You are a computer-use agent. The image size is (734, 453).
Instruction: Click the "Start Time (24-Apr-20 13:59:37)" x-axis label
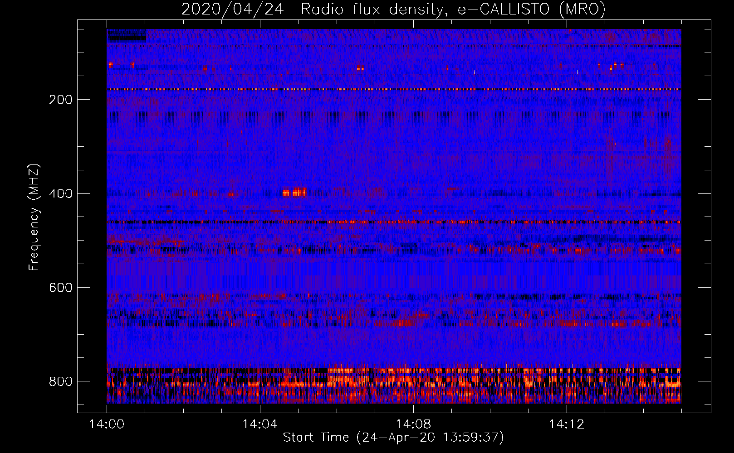pyautogui.click(x=393, y=438)
